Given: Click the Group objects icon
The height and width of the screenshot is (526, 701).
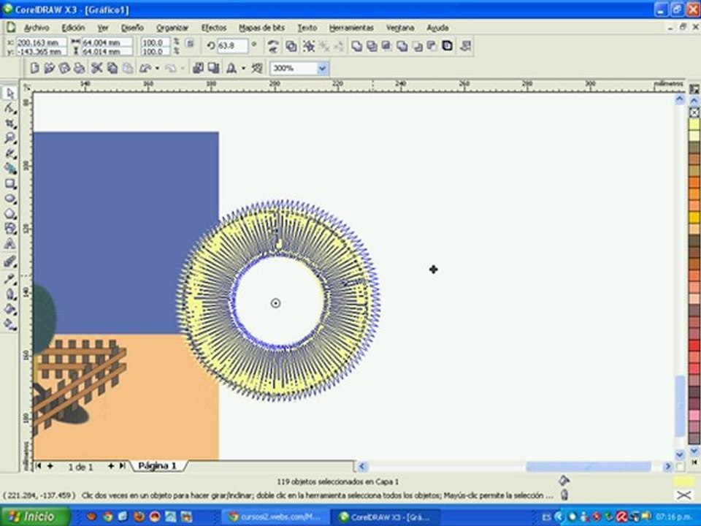Looking at the screenshot, I should pos(308,46).
